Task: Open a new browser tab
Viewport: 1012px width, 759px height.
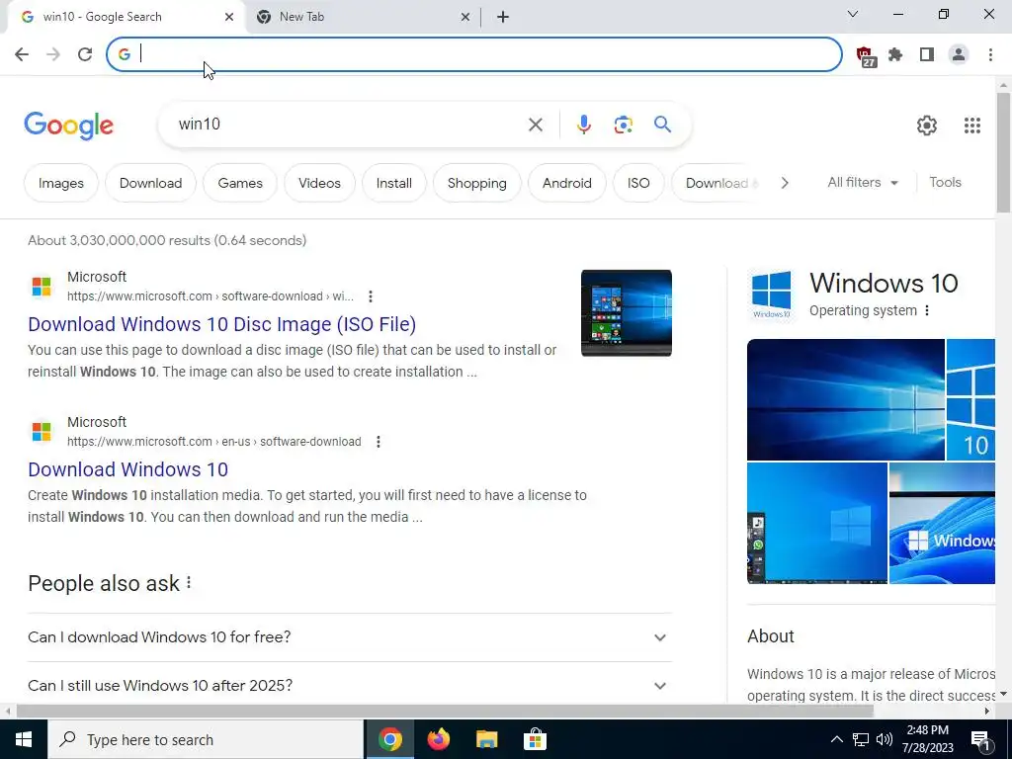Action: tap(503, 18)
